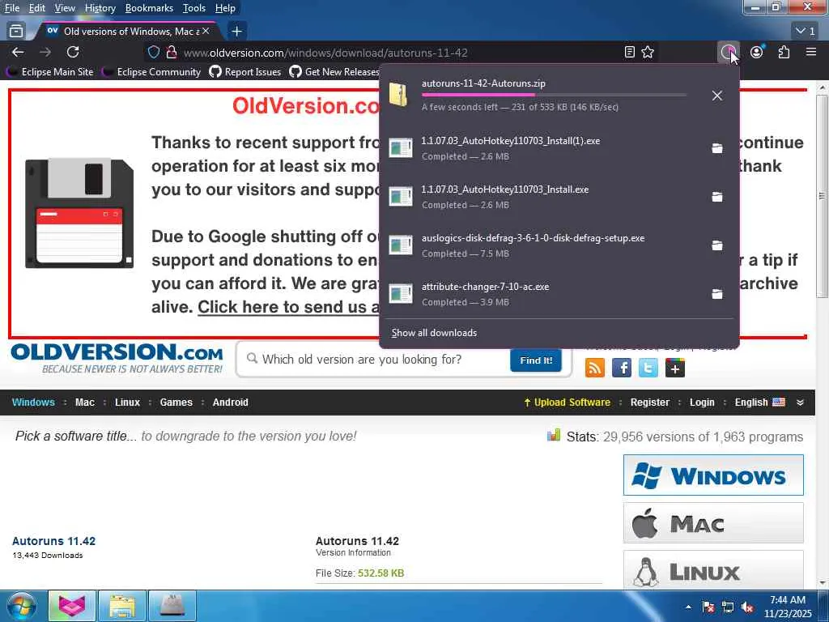The image size is (829, 622).
Task: Select the Old versions of Windows tab
Action: pyautogui.click(x=127, y=32)
